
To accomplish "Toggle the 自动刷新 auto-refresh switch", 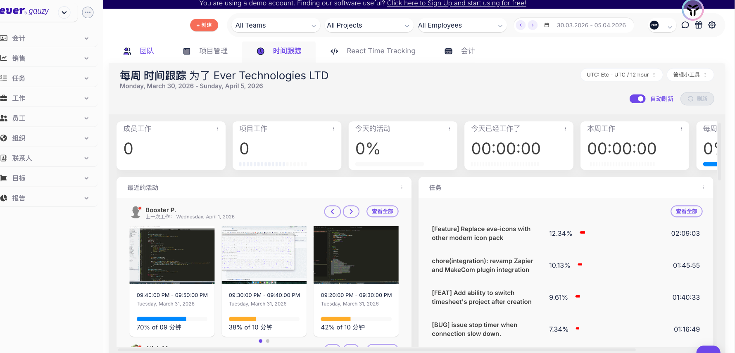I will 637,99.
